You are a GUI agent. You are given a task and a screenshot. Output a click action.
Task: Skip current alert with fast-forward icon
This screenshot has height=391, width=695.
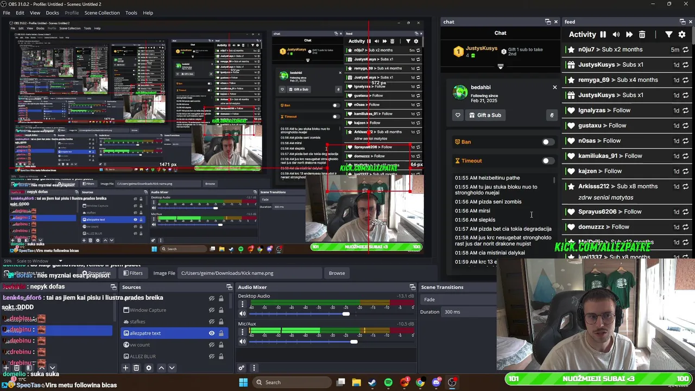pyautogui.click(x=629, y=35)
